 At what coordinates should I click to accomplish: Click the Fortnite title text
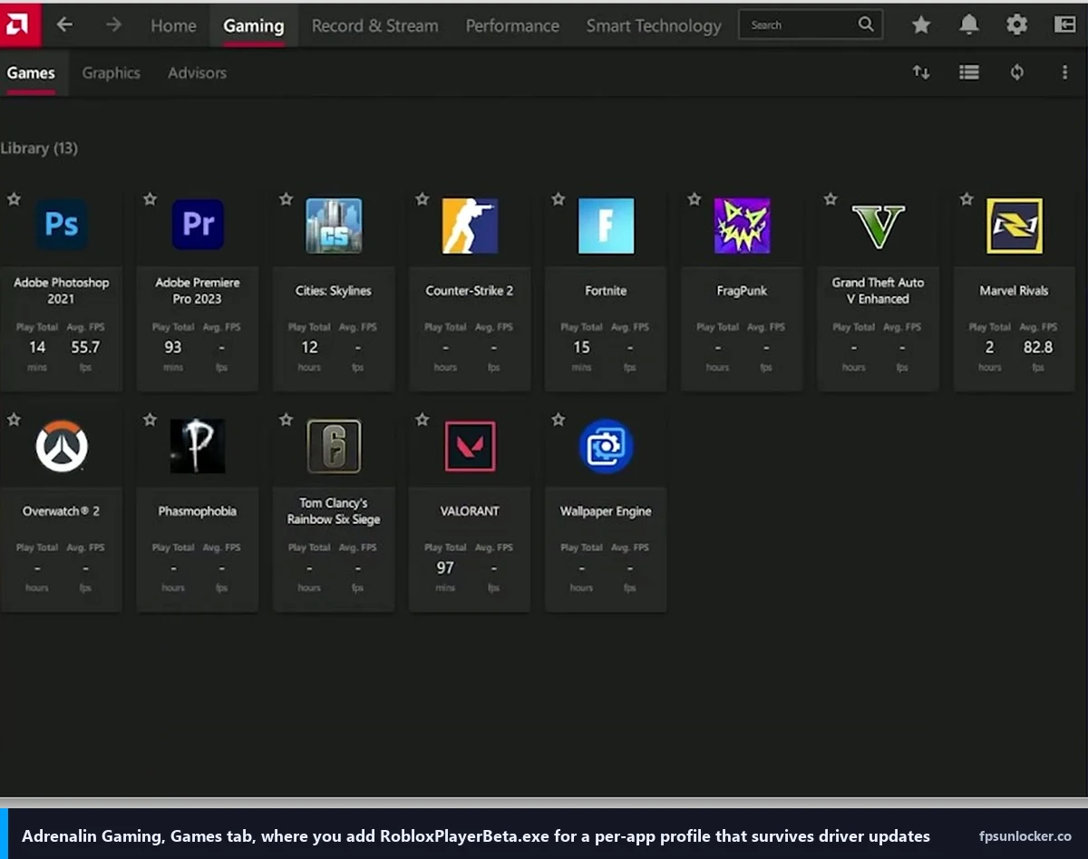point(606,291)
